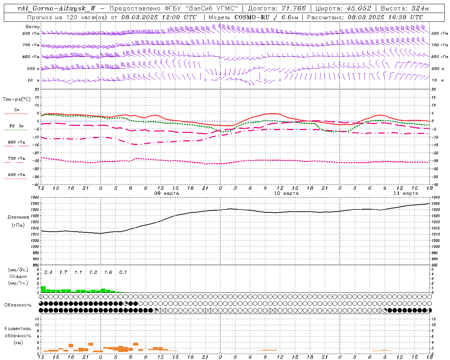Click the Широта: 45.052 header value
Viewport: 450px width, 360px height.
(343, 8)
